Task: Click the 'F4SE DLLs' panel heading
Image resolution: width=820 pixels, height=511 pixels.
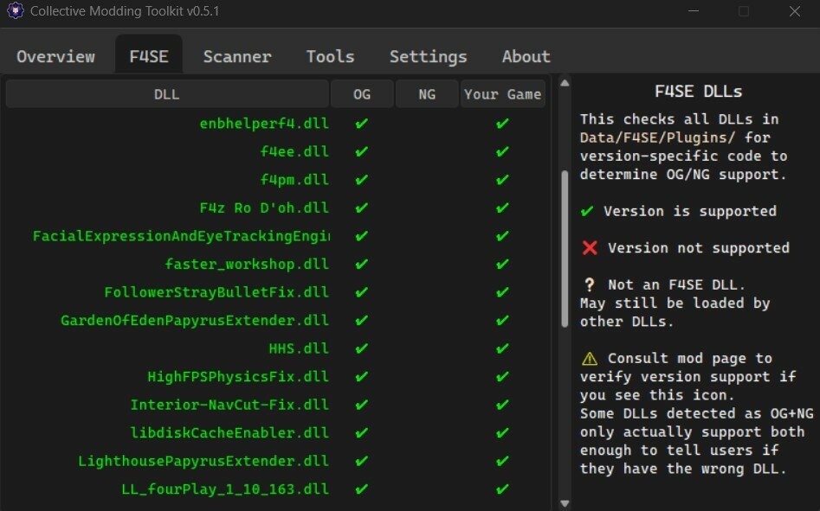Action: [698, 92]
